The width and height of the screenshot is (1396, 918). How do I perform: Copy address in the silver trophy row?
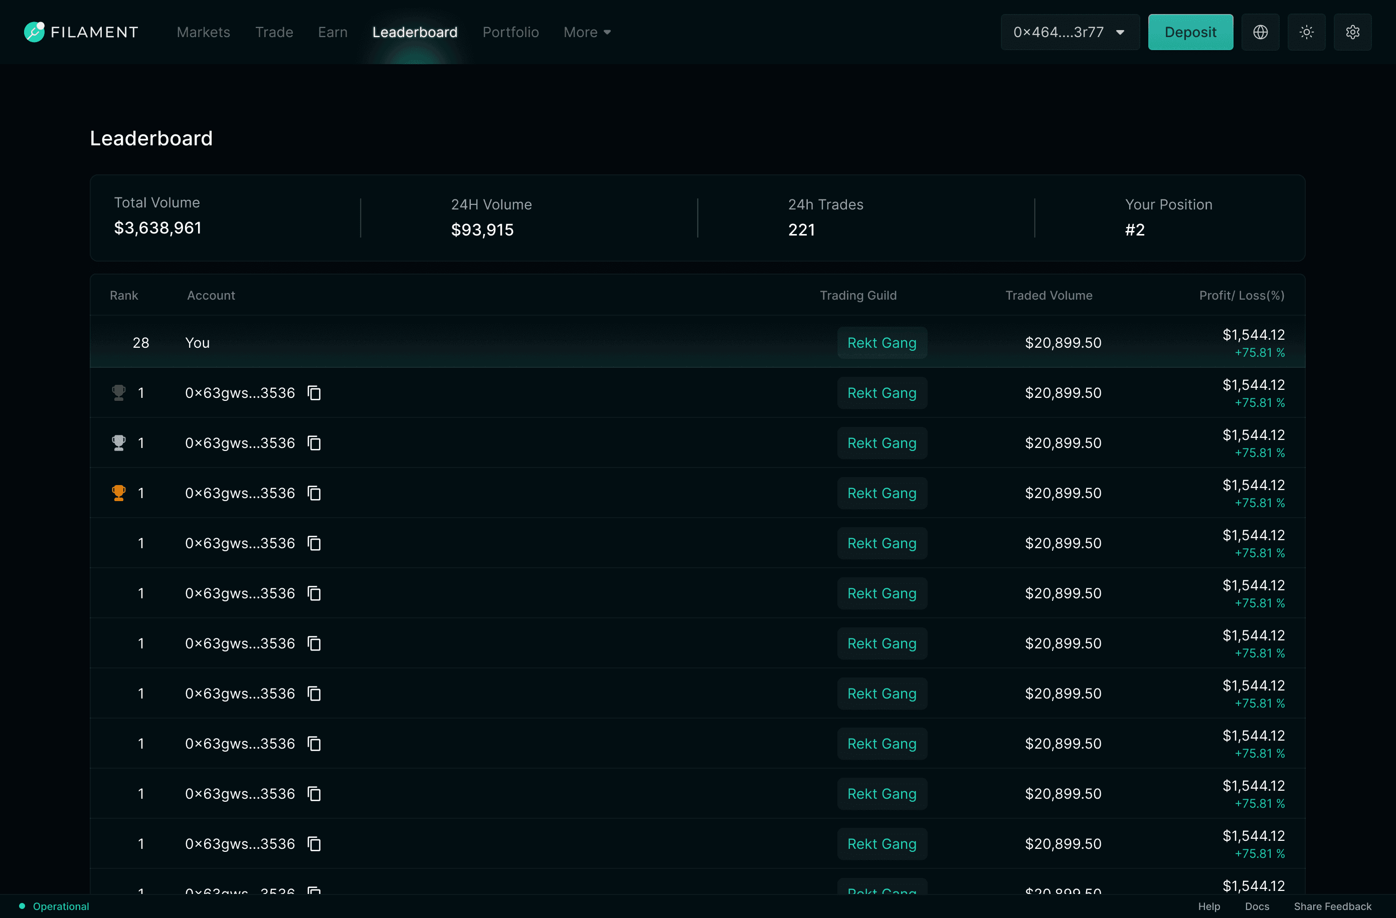pos(314,443)
